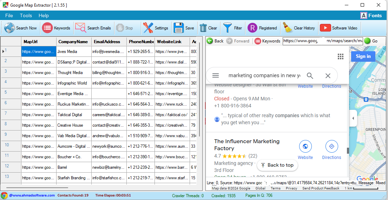
Task: Click the WebsiteLink column header
Action: click(172, 42)
